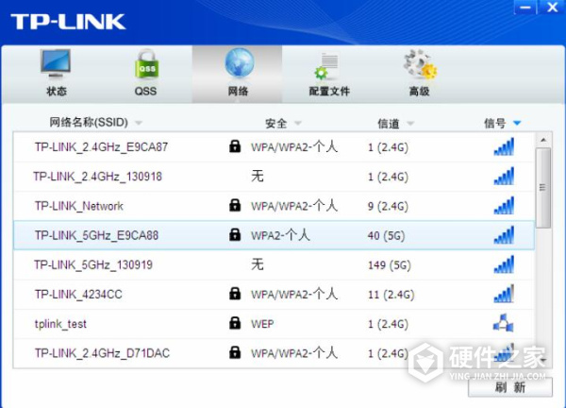Select network TP-LINK_4234CC

coord(274,294)
